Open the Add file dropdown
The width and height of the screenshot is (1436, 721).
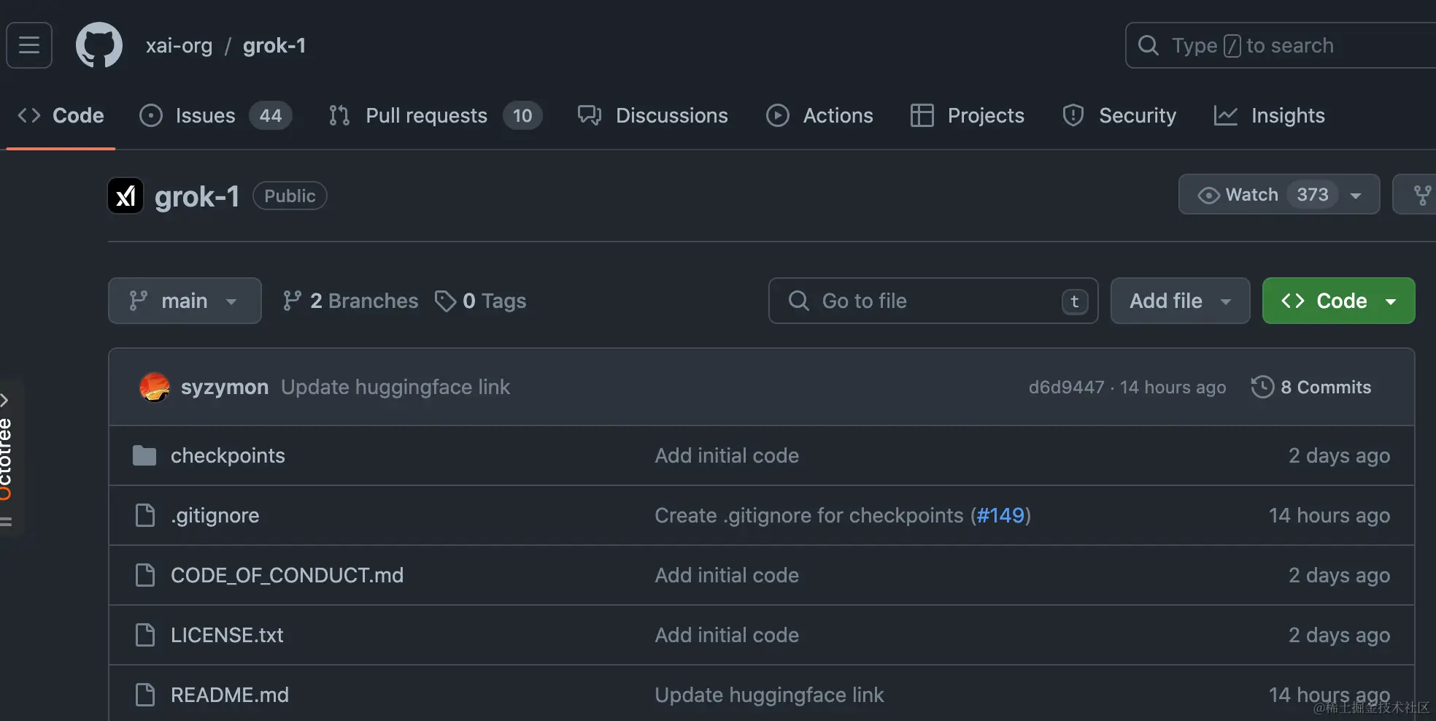click(x=1179, y=301)
